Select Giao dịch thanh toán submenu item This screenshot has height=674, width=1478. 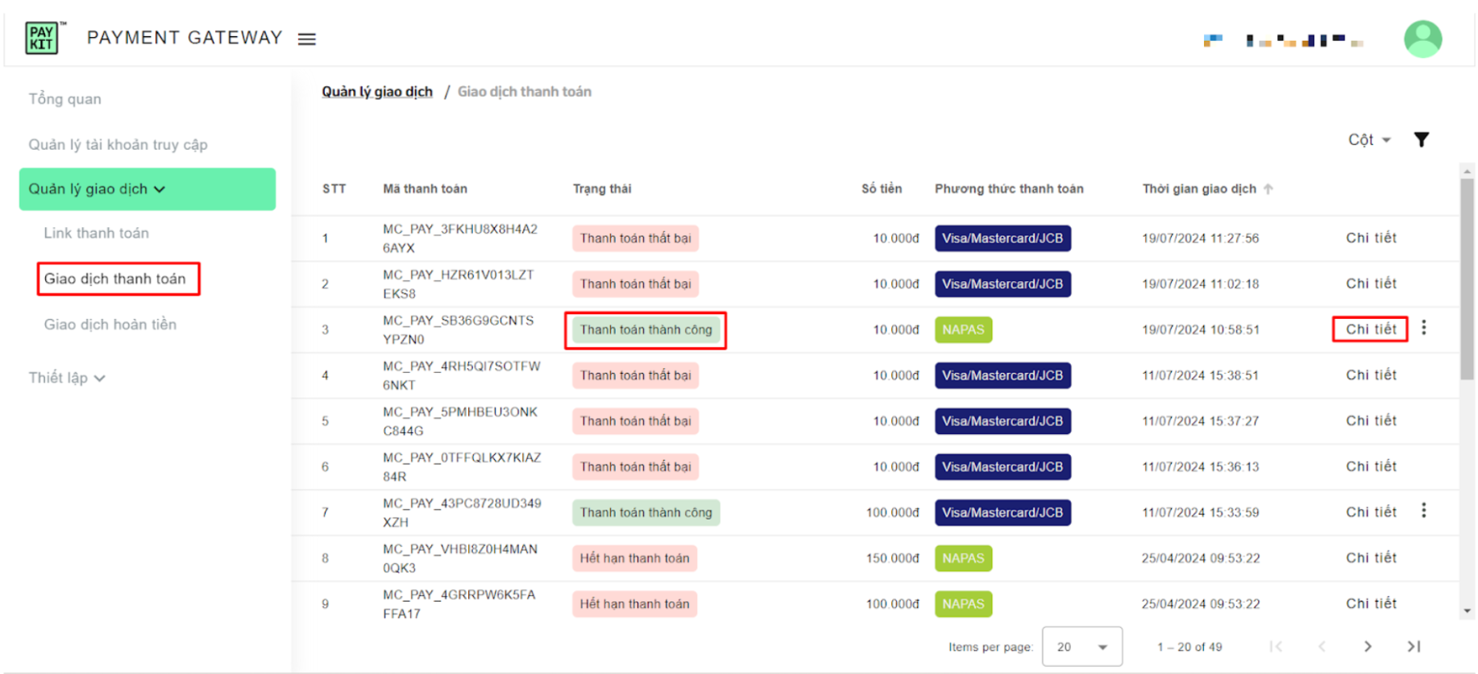coord(115,279)
